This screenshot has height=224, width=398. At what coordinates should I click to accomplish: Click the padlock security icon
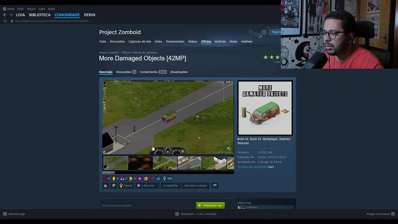click(12, 21)
